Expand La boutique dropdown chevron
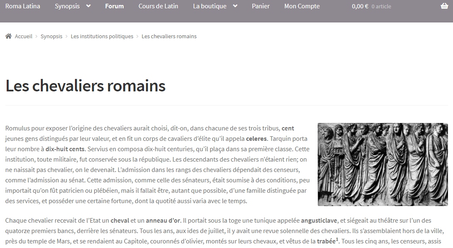 [235, 6]
